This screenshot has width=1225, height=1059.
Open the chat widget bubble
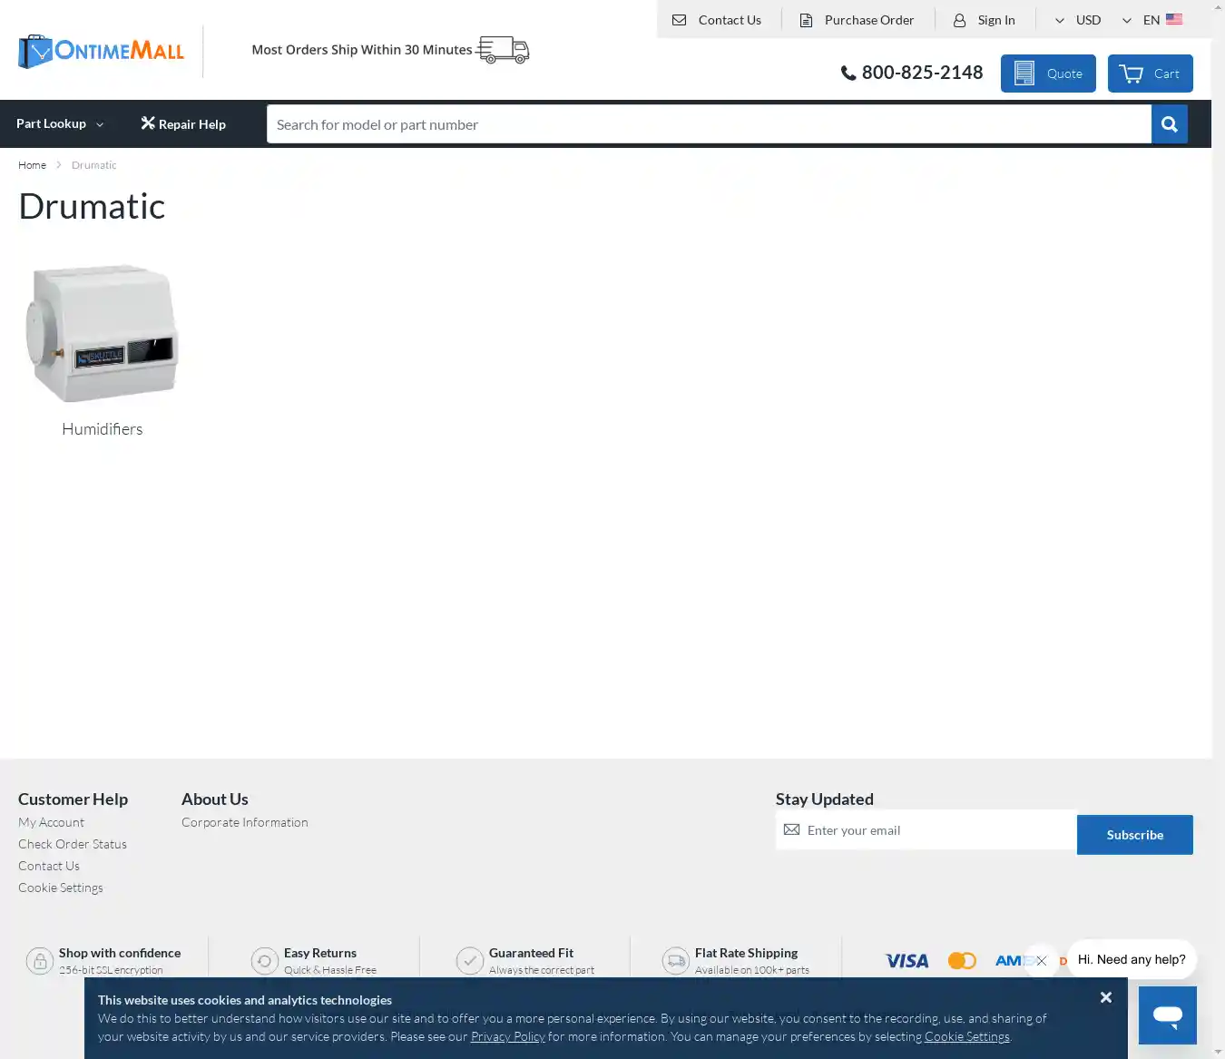pos(1167,1015)
